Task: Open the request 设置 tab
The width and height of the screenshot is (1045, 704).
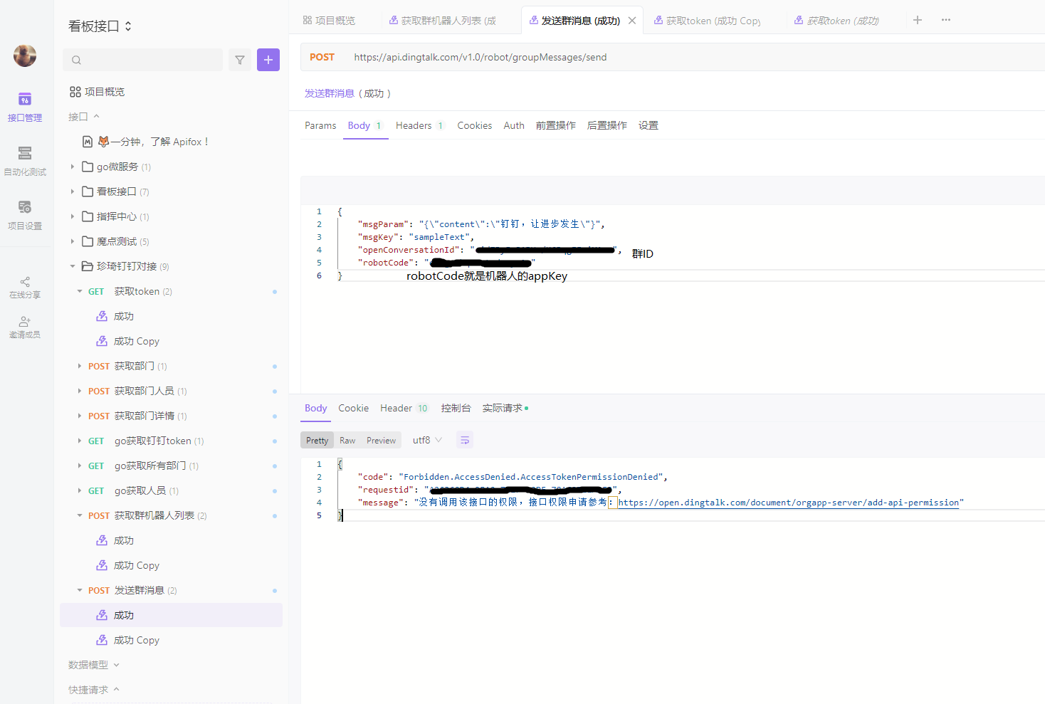Action: (x=648, y=125)
